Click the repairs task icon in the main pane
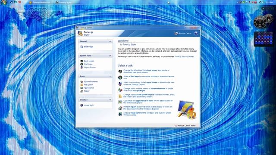The height and width of the screenshot is (155, 276). click(120, 108)
